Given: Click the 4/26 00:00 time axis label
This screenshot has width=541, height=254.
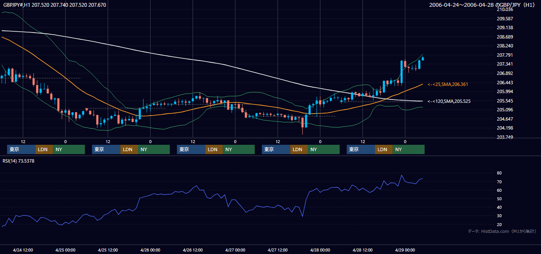Looking at the screenshot, I should [x=150, y=250].
